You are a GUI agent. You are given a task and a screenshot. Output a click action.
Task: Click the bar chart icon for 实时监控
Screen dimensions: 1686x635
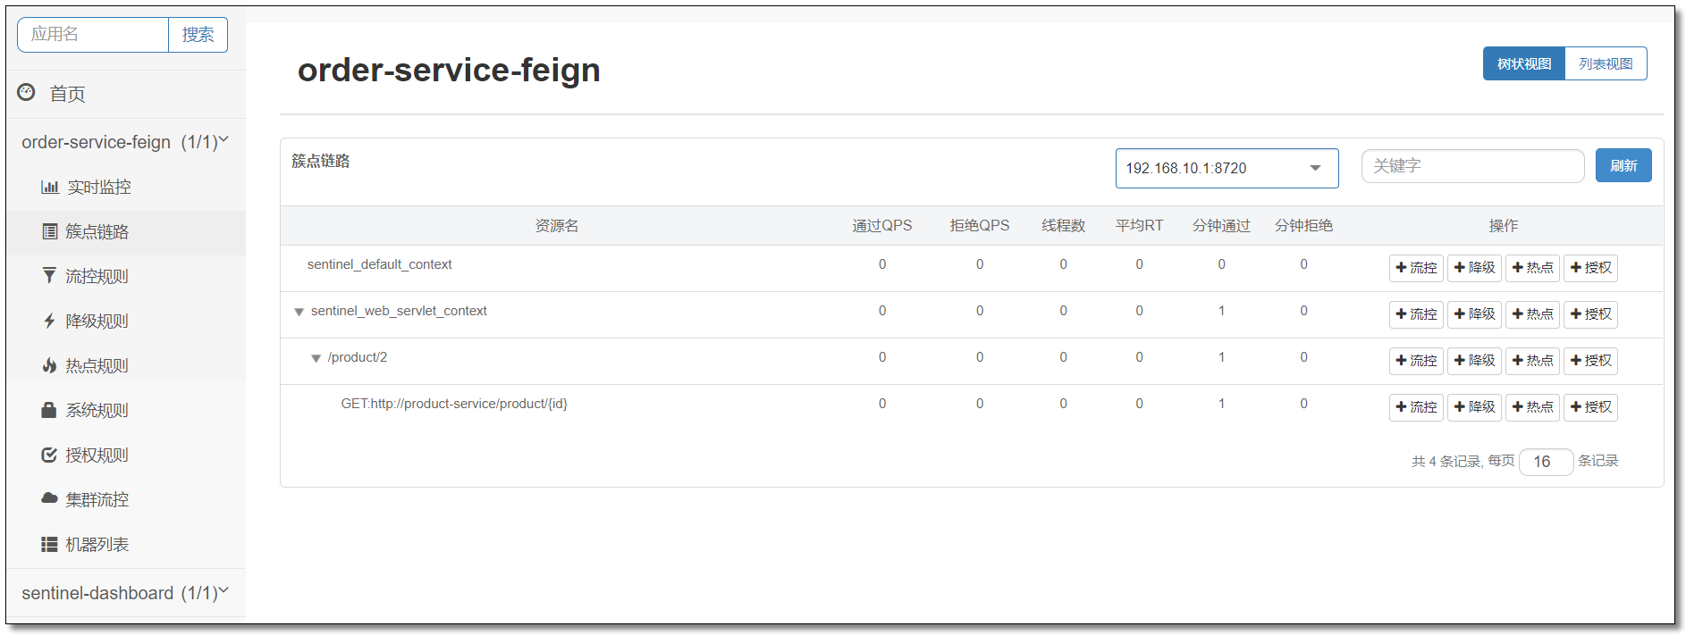coord(50,187)
